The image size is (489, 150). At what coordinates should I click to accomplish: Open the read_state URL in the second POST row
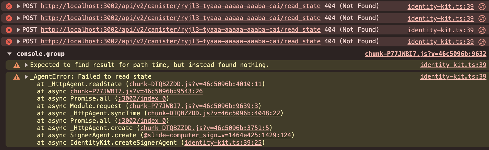[x=181, y=18]
